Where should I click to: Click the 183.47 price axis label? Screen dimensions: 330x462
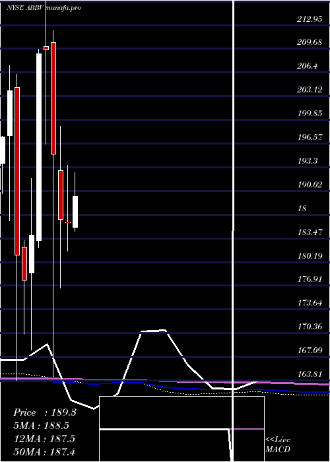click(x=310, y=232)
